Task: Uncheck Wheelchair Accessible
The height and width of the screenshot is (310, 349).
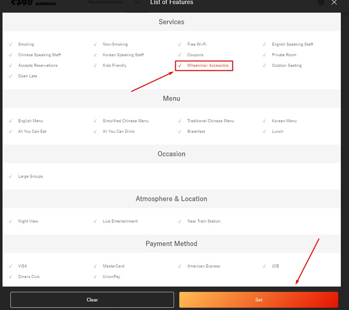Action: click(x=204, y=66)
